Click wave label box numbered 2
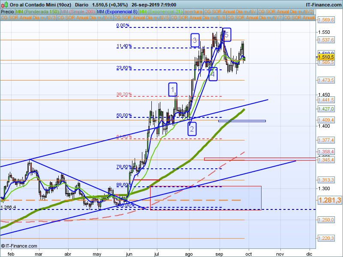The height and width of the screenshot is (257, 343). click(x=192, y=129)
